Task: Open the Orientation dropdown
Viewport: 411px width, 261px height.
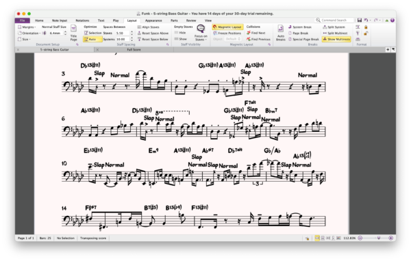Action: pyautogui.click(x=29, y=33)
